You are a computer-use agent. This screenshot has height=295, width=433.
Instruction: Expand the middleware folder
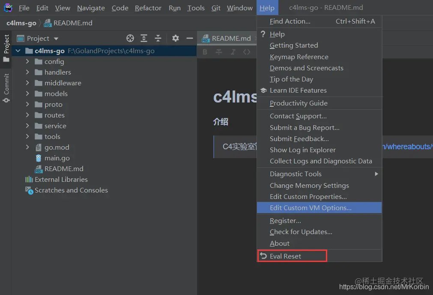pyautogui.click(x=27, y=83)
